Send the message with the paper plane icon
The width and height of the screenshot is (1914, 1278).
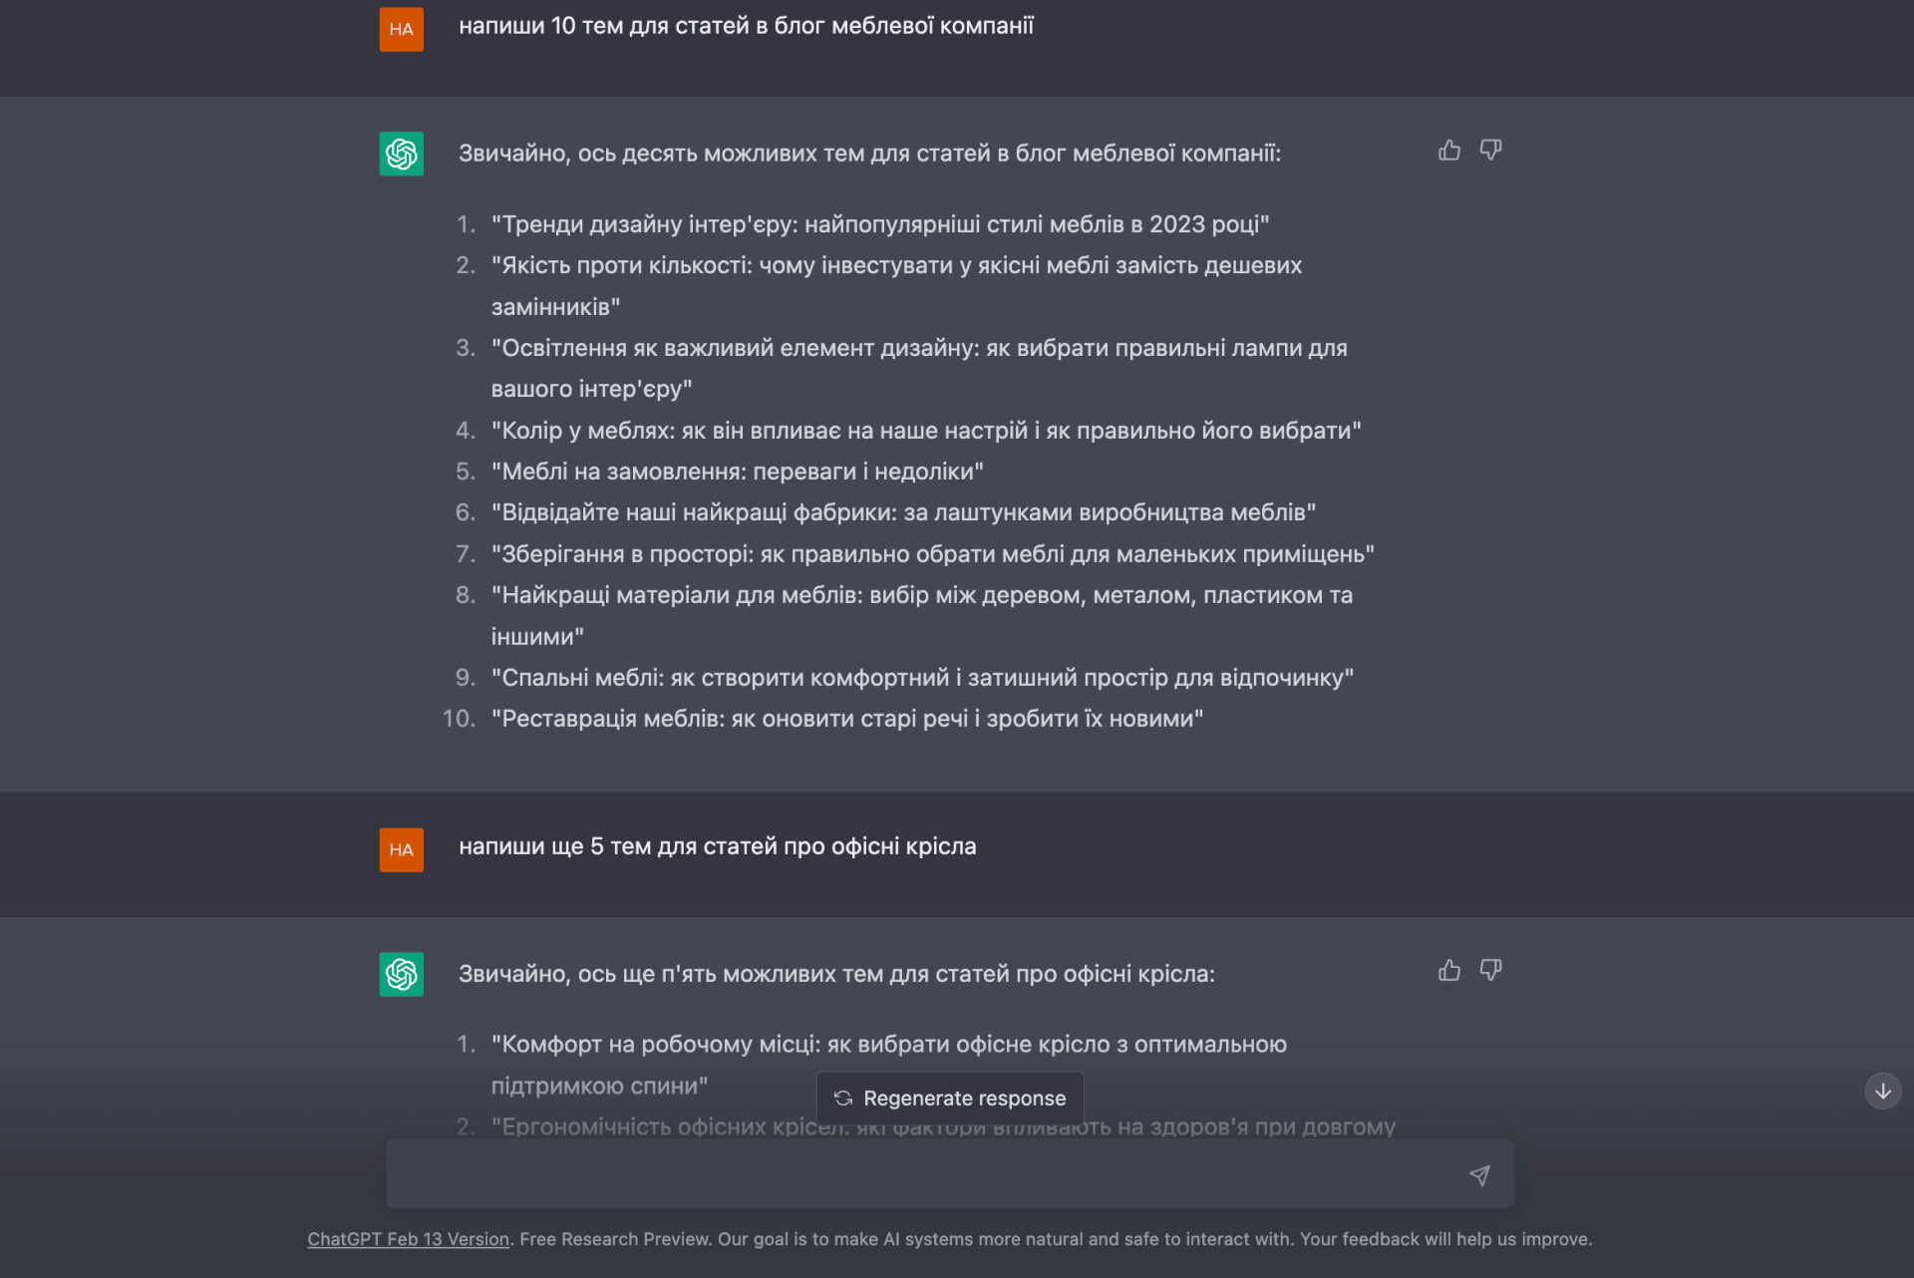(x=1479, y=1176)
